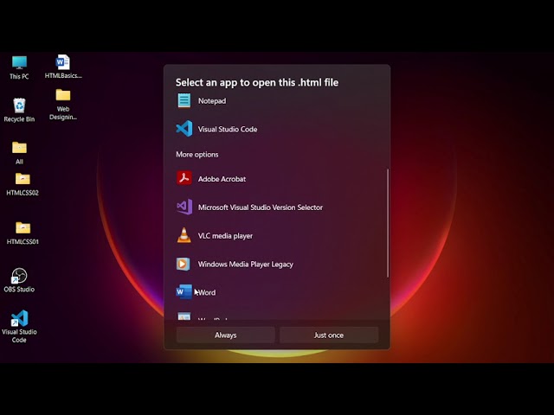Click the "Visual Studio Code" list label

pos(228,129)
